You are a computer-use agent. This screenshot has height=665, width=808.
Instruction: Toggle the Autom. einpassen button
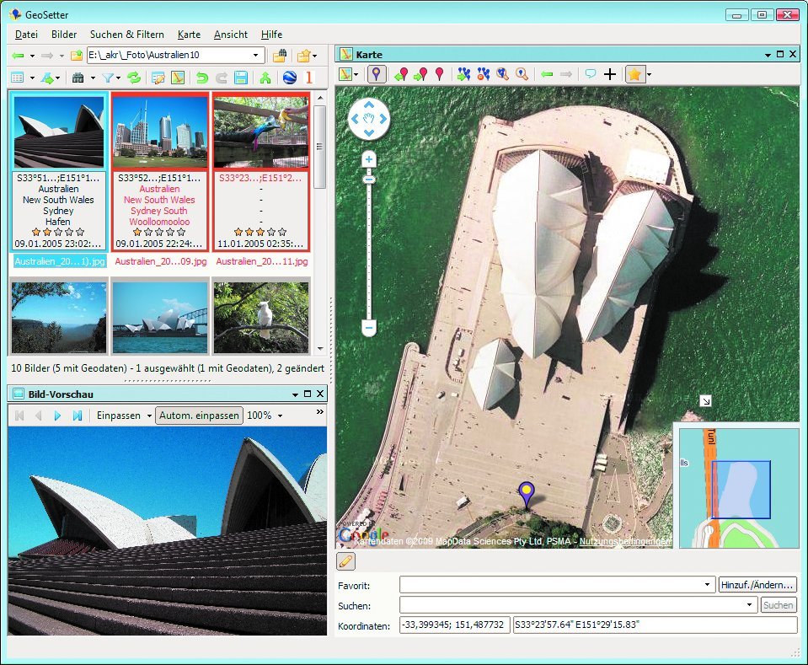tap(200, 416)
